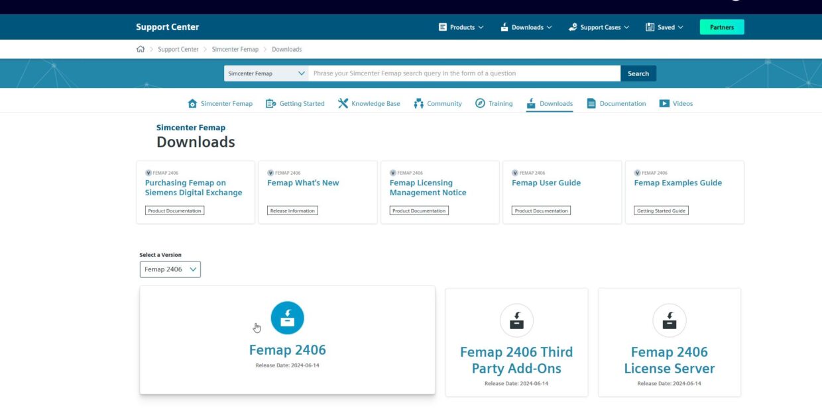Click the Search button
The height and width of the screenshot is (417, 822).
[638, 73]
